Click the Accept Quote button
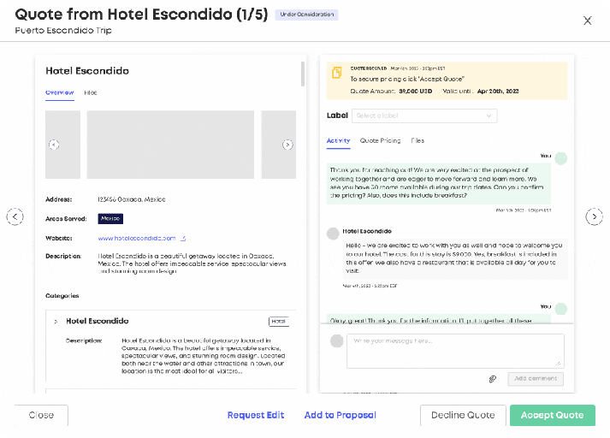Viewport: 610px width, 438px height. (552, 415)
